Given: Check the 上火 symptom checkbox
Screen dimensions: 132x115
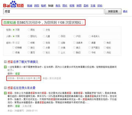Looking at the screenshot, I should pos(59,52).
